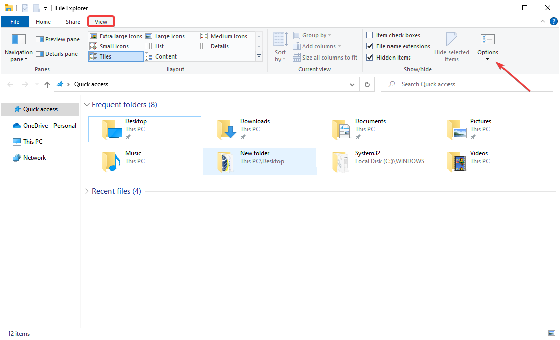Viewport: 560px width, 340px height.
Task: Open the File menu tab
Action: (x=15, y=21)
